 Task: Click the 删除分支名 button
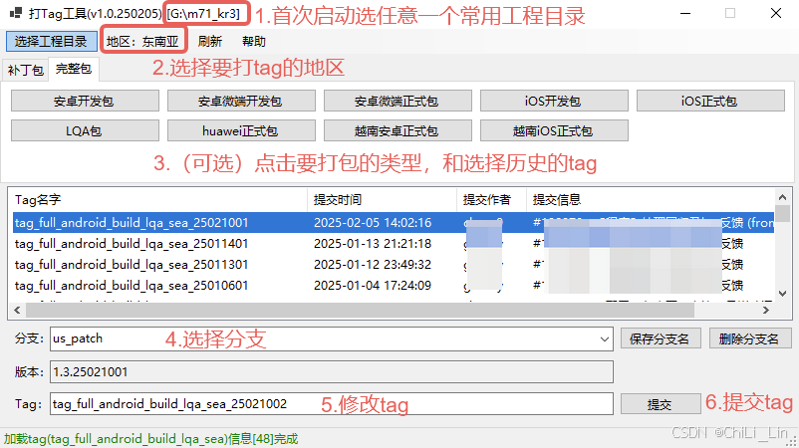[x=749, y=339]
